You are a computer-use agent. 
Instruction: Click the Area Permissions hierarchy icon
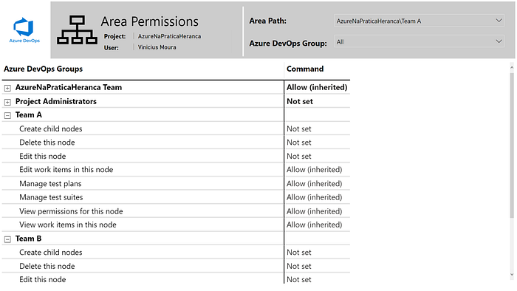pyautogui.click(x=77, y=30)
